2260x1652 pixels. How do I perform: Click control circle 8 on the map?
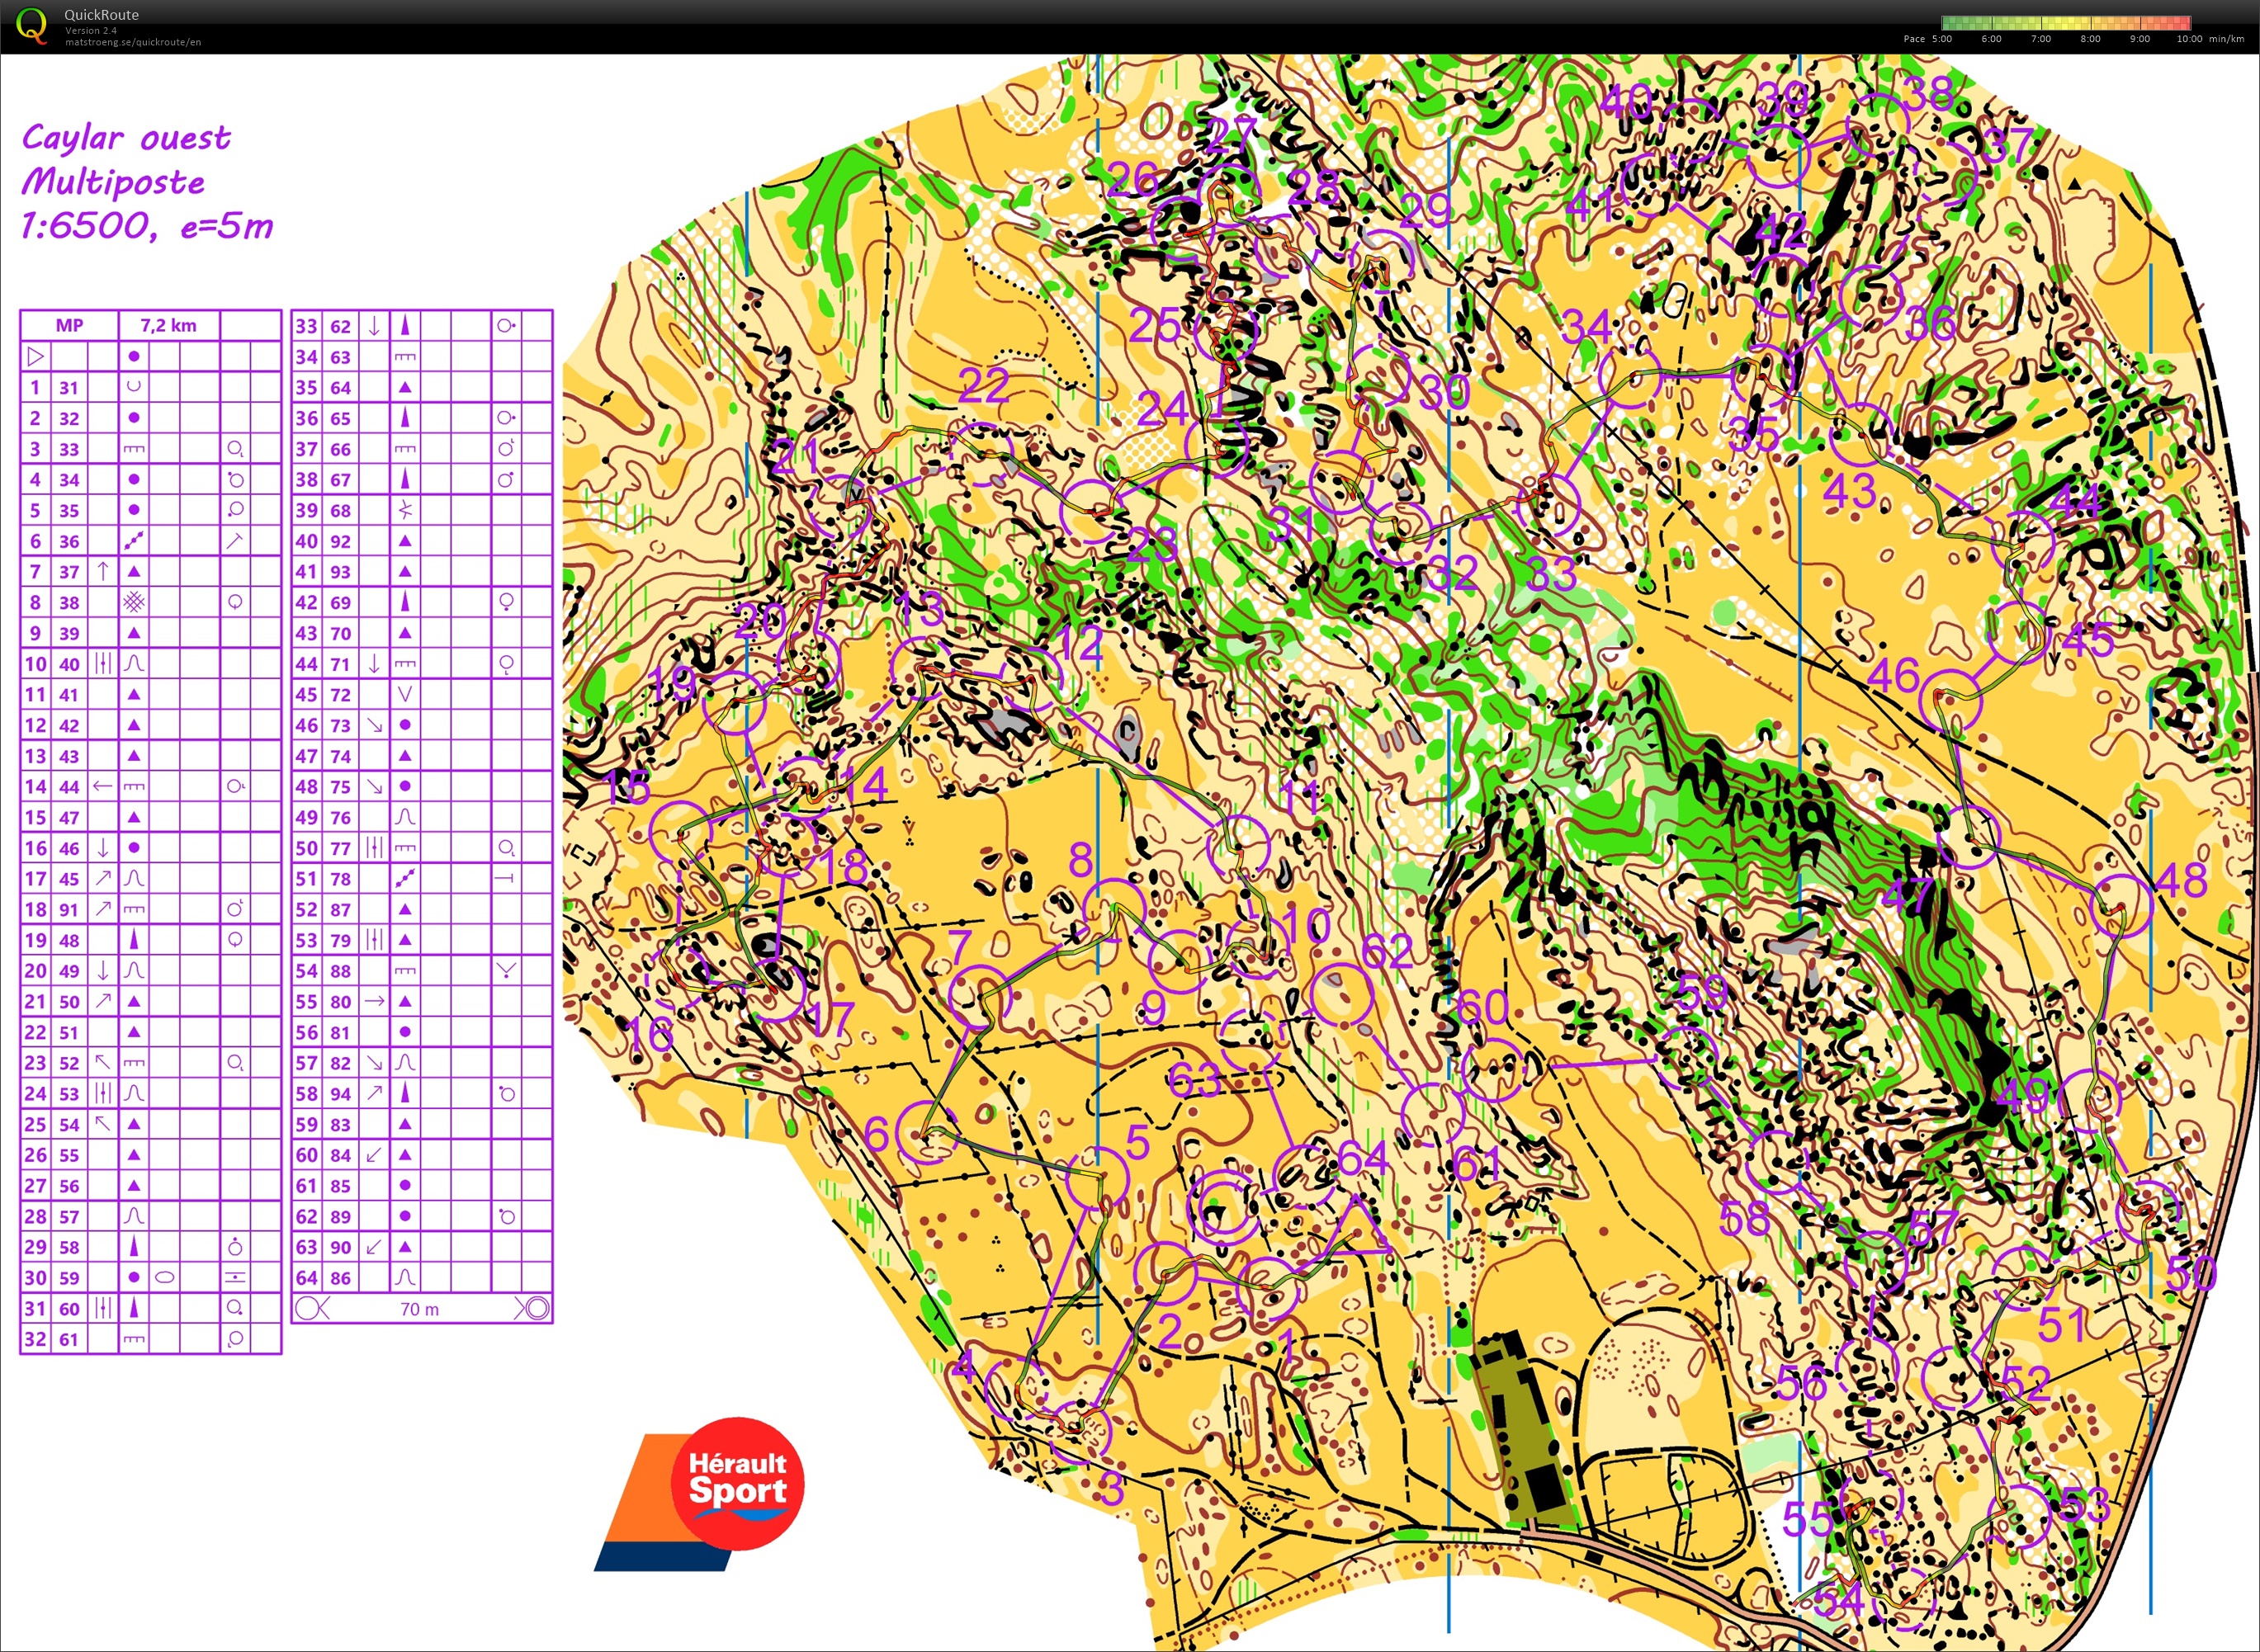coord(1114,909)
